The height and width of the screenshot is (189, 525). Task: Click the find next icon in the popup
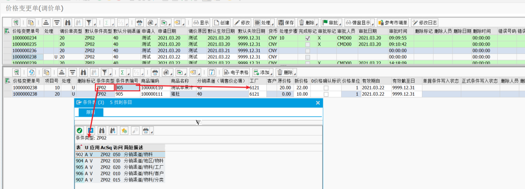113,131
